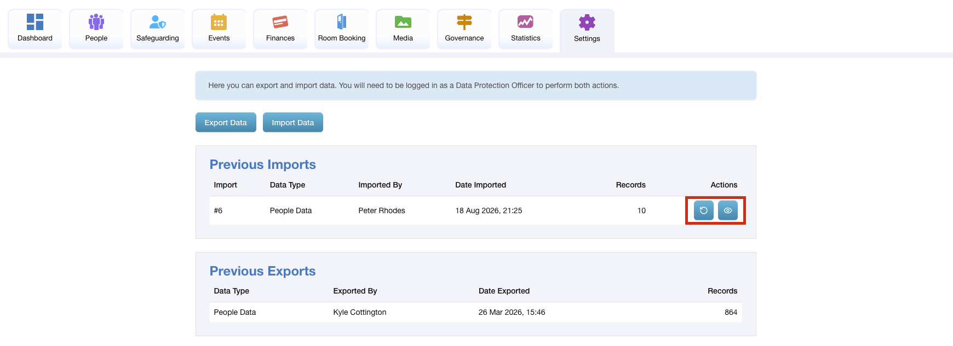953x346 pixels.
Task: Click the Export Data button
Action: coord(226,122)
